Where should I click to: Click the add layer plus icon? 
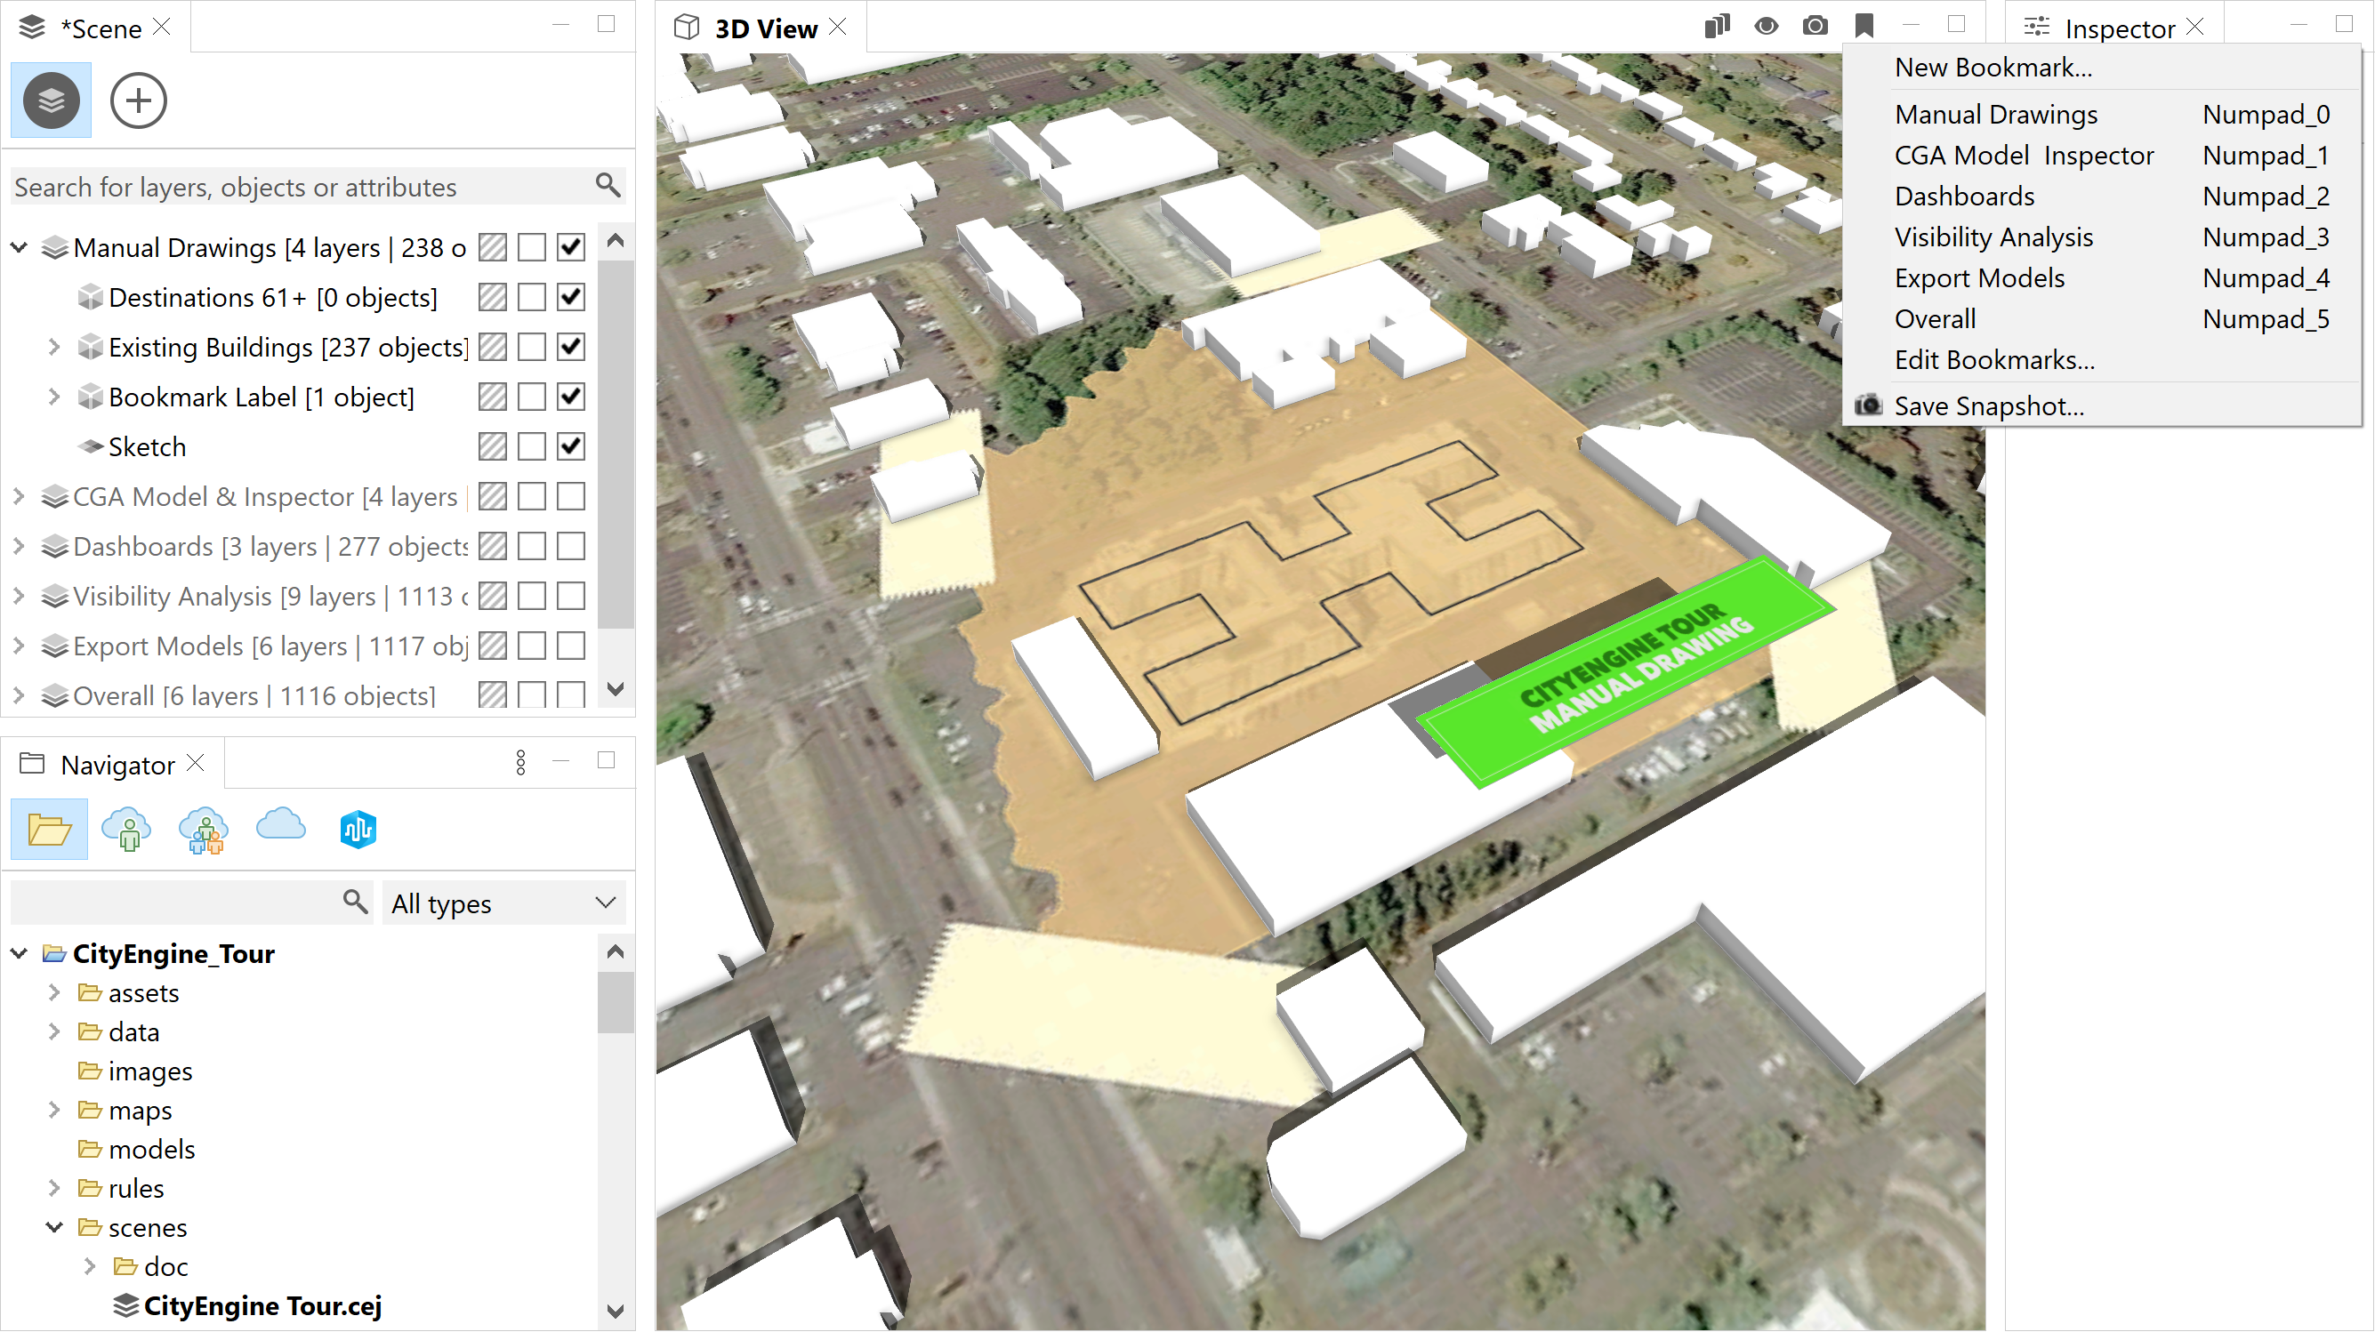pyautogui.click(x=138, y=100)
